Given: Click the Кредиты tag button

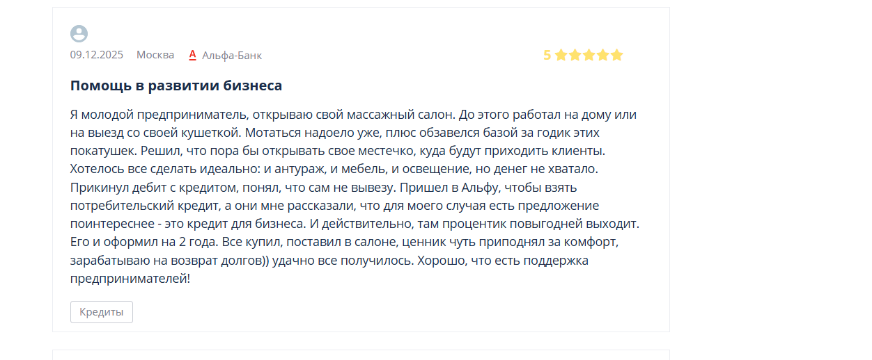Looking at the screenshot, I should click(x=102, y=312).
